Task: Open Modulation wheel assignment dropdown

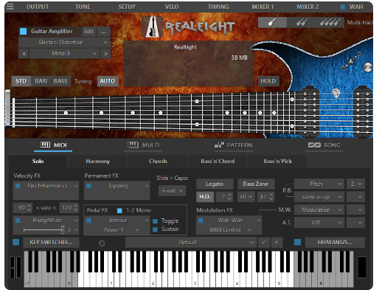Action: click(x=319, y=210)
